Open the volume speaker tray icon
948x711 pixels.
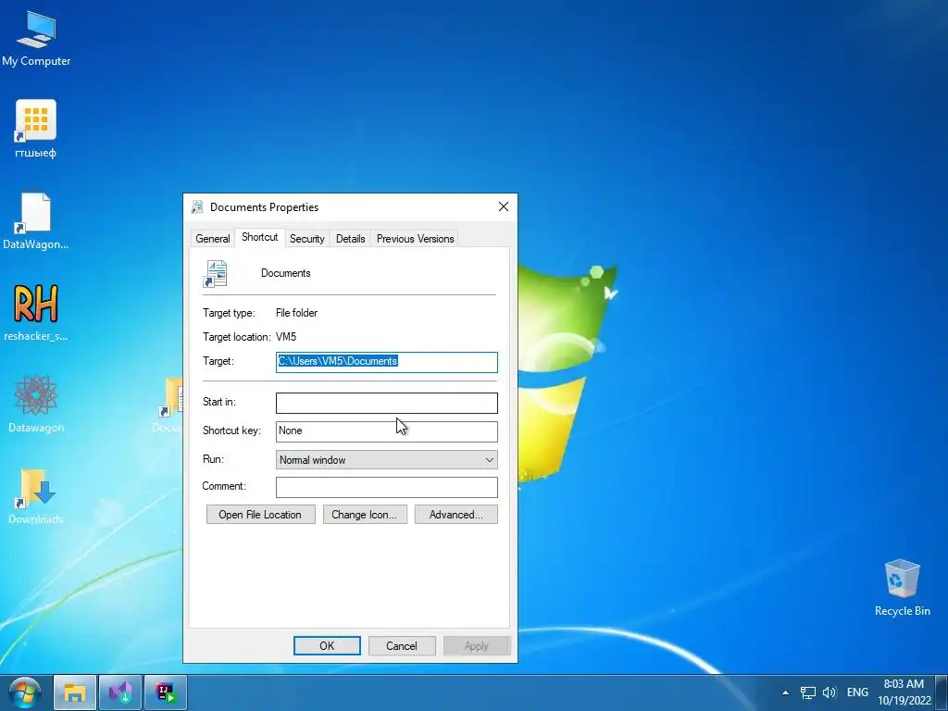pos(829,692)
